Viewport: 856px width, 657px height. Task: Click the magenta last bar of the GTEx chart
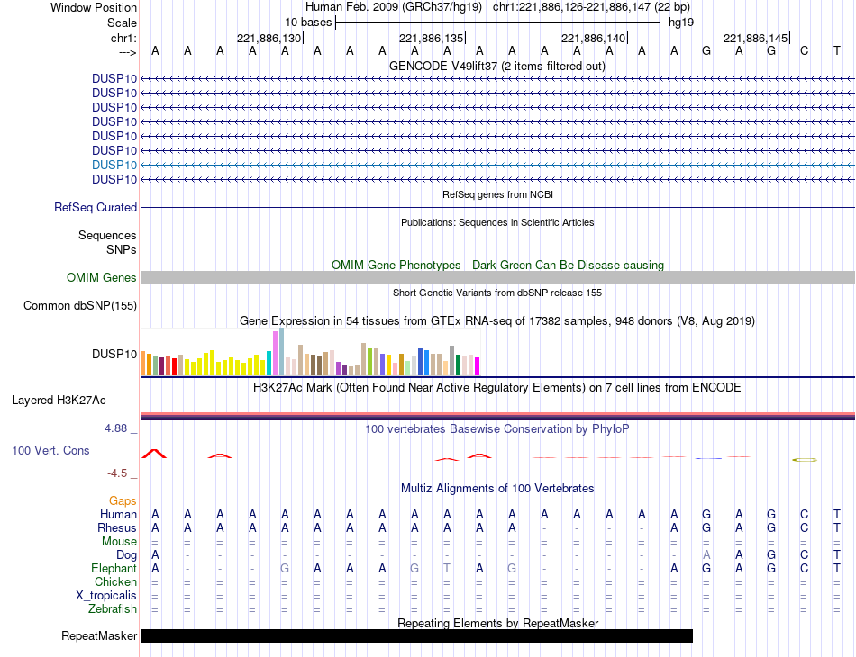coord(478,365)
